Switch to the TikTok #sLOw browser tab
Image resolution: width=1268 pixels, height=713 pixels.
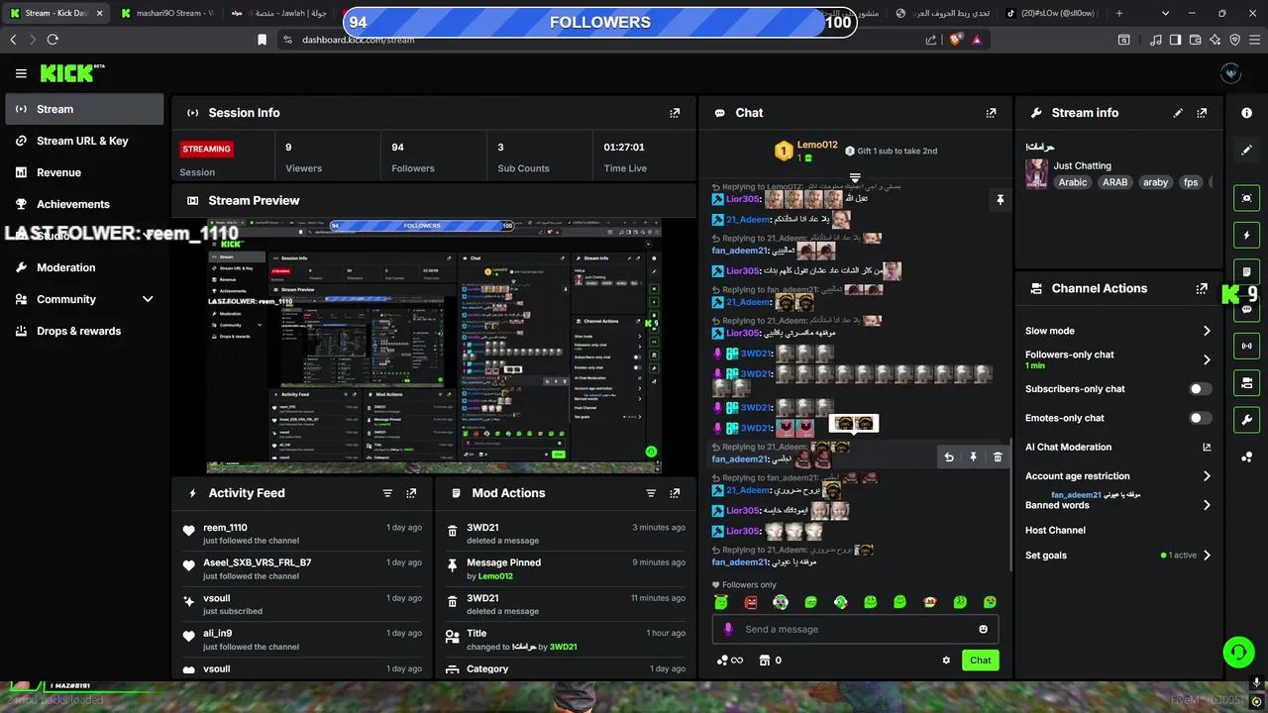coord(1051,13)
